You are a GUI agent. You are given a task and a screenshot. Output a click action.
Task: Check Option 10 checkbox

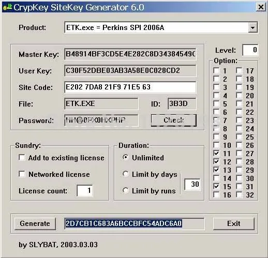click(216, 145)
